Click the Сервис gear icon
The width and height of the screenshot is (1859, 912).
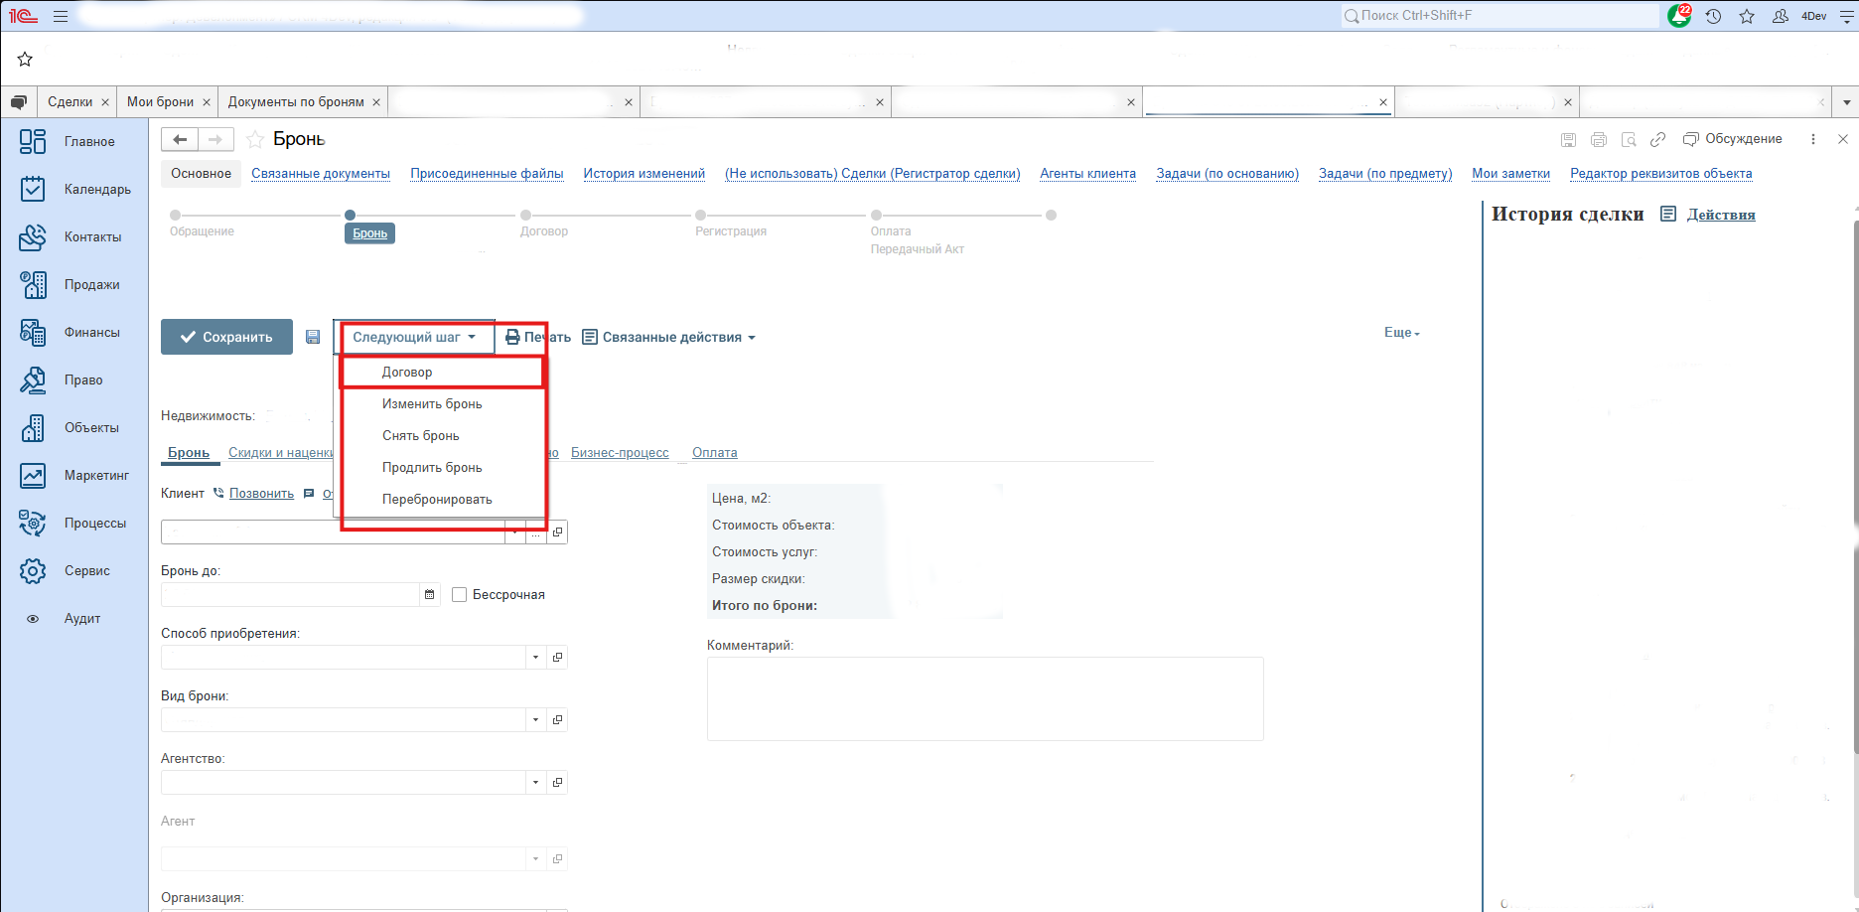click(33, 570)
